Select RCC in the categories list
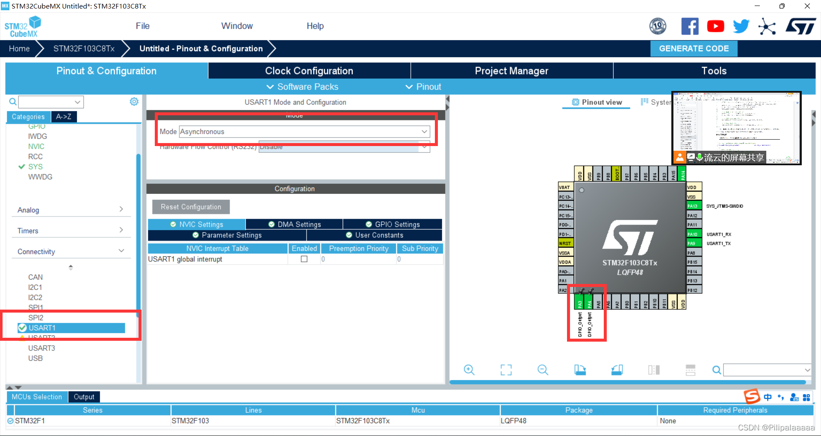Viewport: 821px width, 436px height. click(x=35, y=156)
